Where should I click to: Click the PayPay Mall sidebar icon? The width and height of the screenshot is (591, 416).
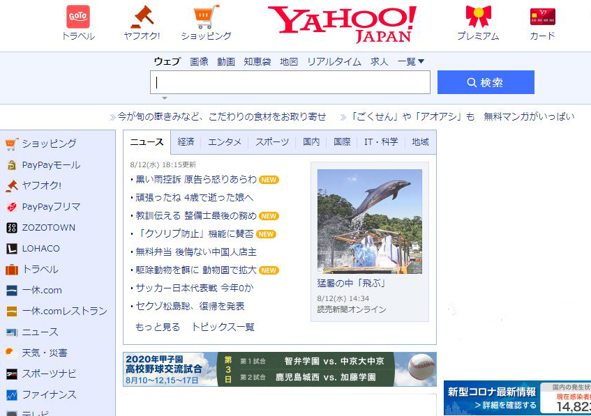point(11,165)
